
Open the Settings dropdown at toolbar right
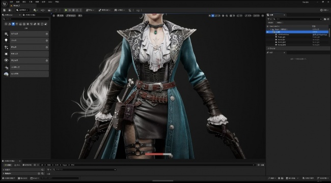tap(324, 10)
